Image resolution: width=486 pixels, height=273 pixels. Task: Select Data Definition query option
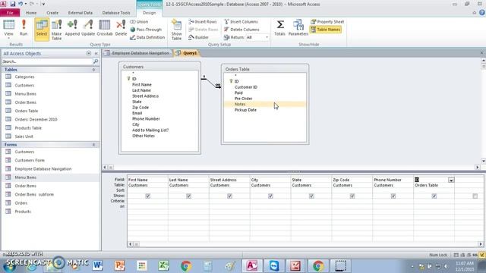pyautogui.click(x=147, y=37)
